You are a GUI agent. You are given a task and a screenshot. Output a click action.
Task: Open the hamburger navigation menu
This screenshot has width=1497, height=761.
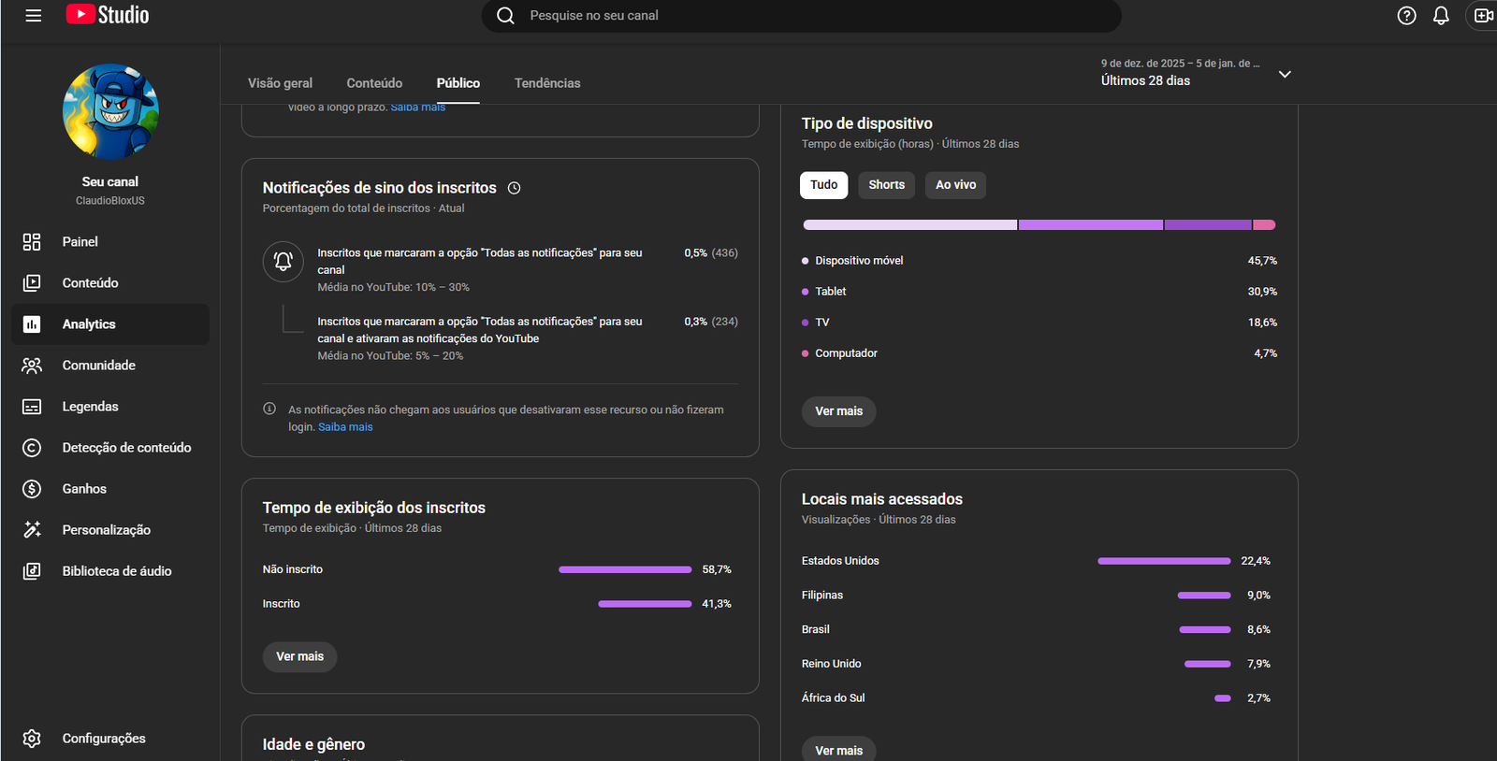[33, 16]
